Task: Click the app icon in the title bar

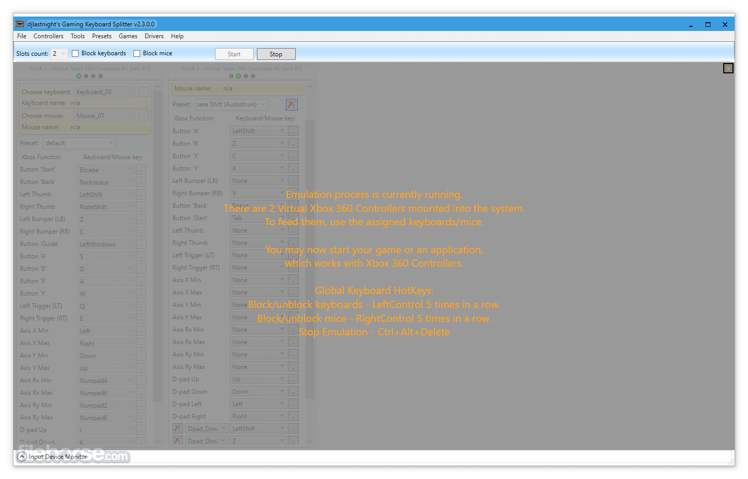Action: click(x=20, y=24)
